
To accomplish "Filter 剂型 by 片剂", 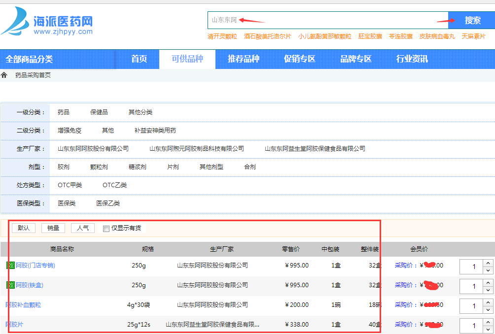I will tap(173, 167).
